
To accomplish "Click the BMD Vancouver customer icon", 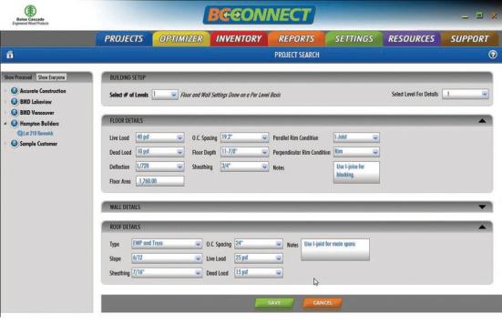I will tap(14, 112).
